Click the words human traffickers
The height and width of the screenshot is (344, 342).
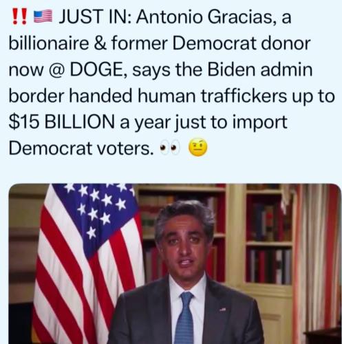[x=212, y=96]
